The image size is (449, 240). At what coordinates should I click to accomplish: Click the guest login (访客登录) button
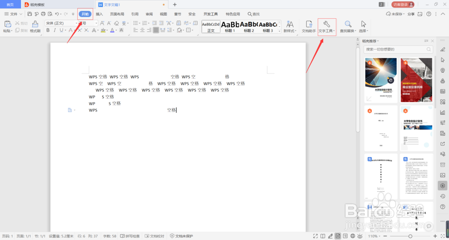point(403,4)
